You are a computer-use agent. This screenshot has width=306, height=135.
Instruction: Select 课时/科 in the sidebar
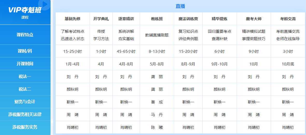(x=25, y=51)
